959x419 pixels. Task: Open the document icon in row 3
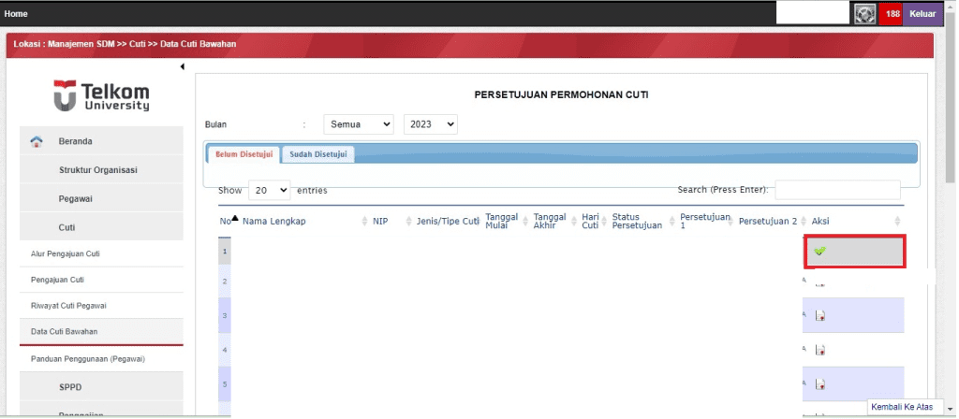coord(820,316)
